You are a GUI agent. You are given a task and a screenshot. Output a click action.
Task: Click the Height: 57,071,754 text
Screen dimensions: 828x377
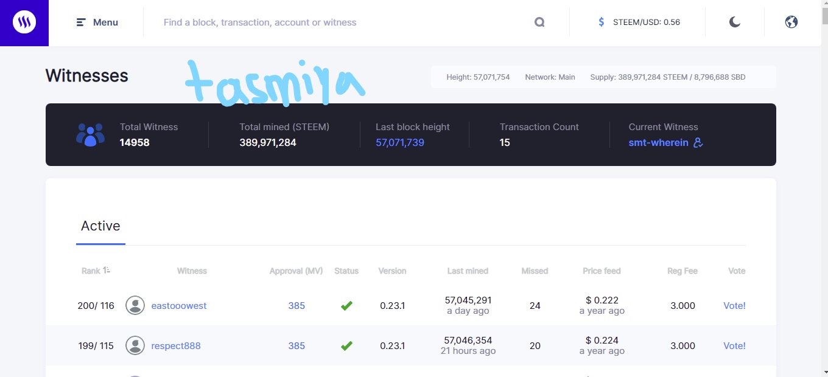(478, 77)
